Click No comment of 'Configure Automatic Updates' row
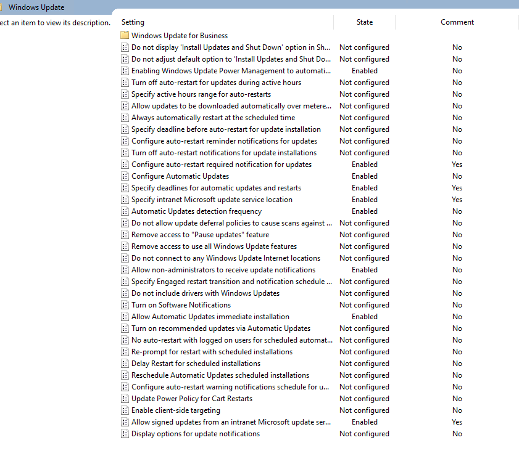Screen dimensions: 519x464 [x=457, y=176]
